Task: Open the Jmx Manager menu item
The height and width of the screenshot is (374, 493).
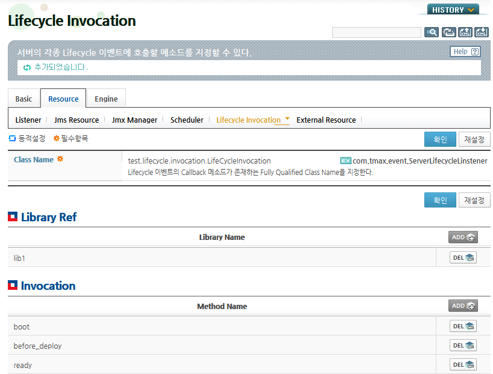Action: tap(135, 120)
